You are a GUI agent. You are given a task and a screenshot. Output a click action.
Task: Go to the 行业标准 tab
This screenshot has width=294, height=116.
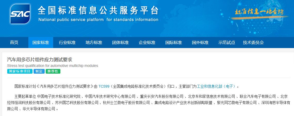[67, 42]
